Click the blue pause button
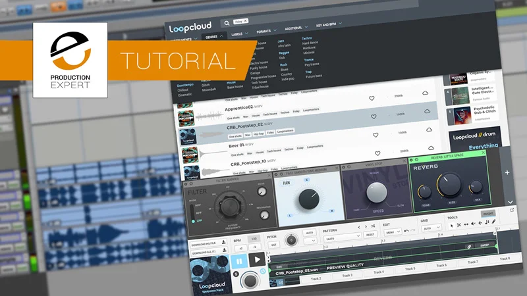527x296 pixels. pyautogui.click(x=239, y=261)
